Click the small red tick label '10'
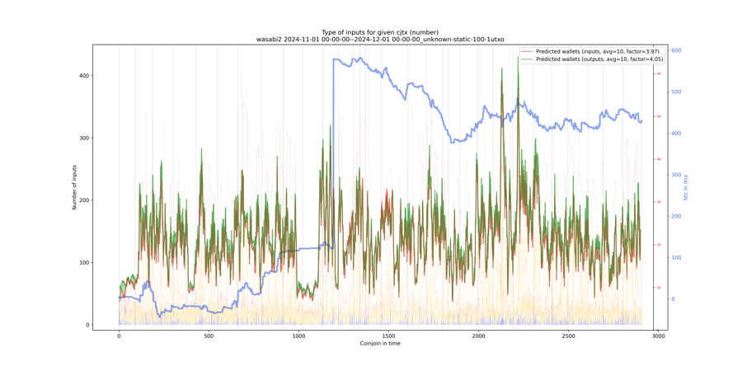The image size is (742, 371). pyautogui.click(x=658, y=287)
